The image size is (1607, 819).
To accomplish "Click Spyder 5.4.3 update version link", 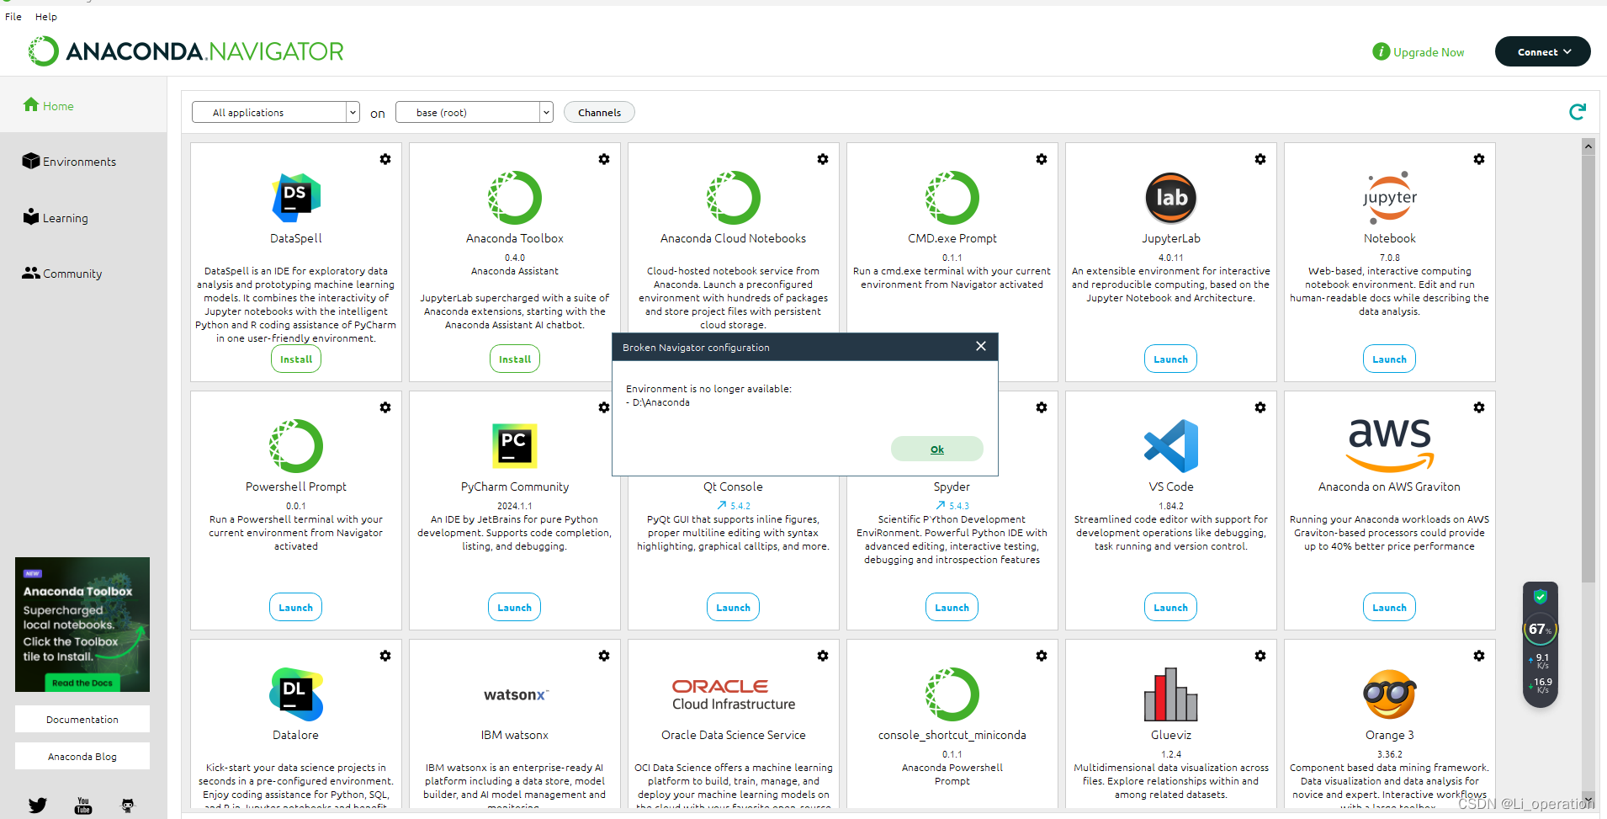I will tap(952, 506).
